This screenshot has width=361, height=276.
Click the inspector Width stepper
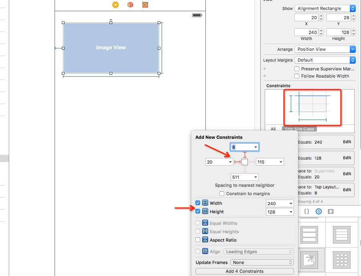click(x=321, y=32)
